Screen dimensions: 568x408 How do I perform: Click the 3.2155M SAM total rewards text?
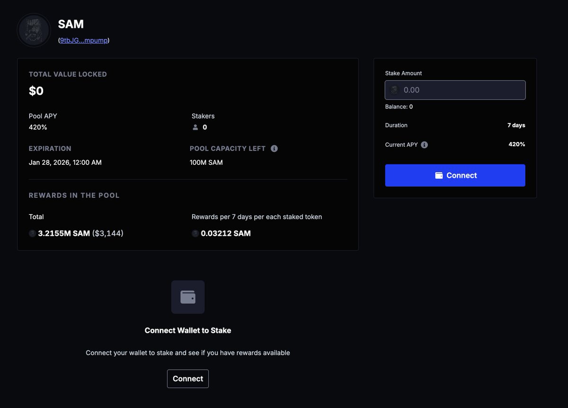click(64, 233)
